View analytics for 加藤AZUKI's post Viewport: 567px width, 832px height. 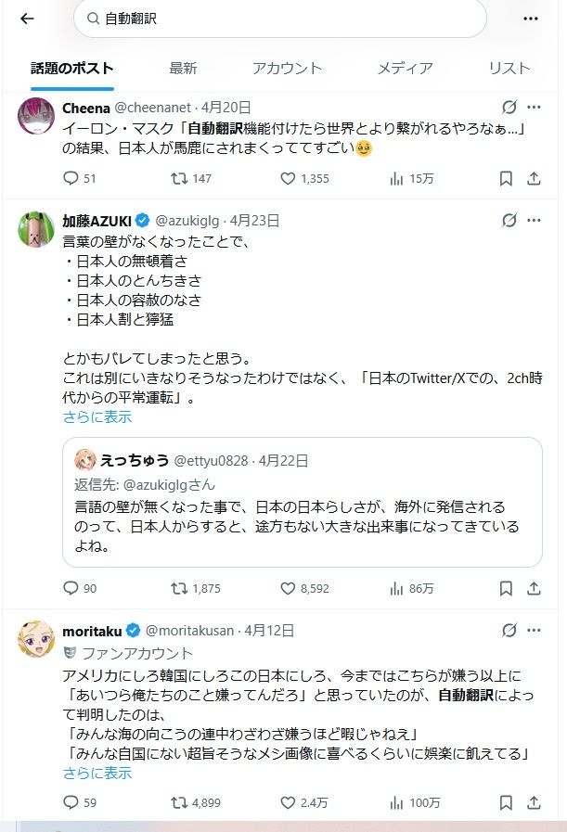[x=395, y=588]
